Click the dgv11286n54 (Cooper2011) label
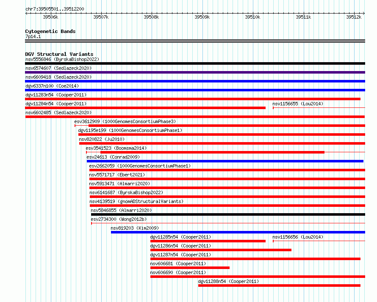Image resolution: width=377 pixels, height=302 pixels. point(180,246)
